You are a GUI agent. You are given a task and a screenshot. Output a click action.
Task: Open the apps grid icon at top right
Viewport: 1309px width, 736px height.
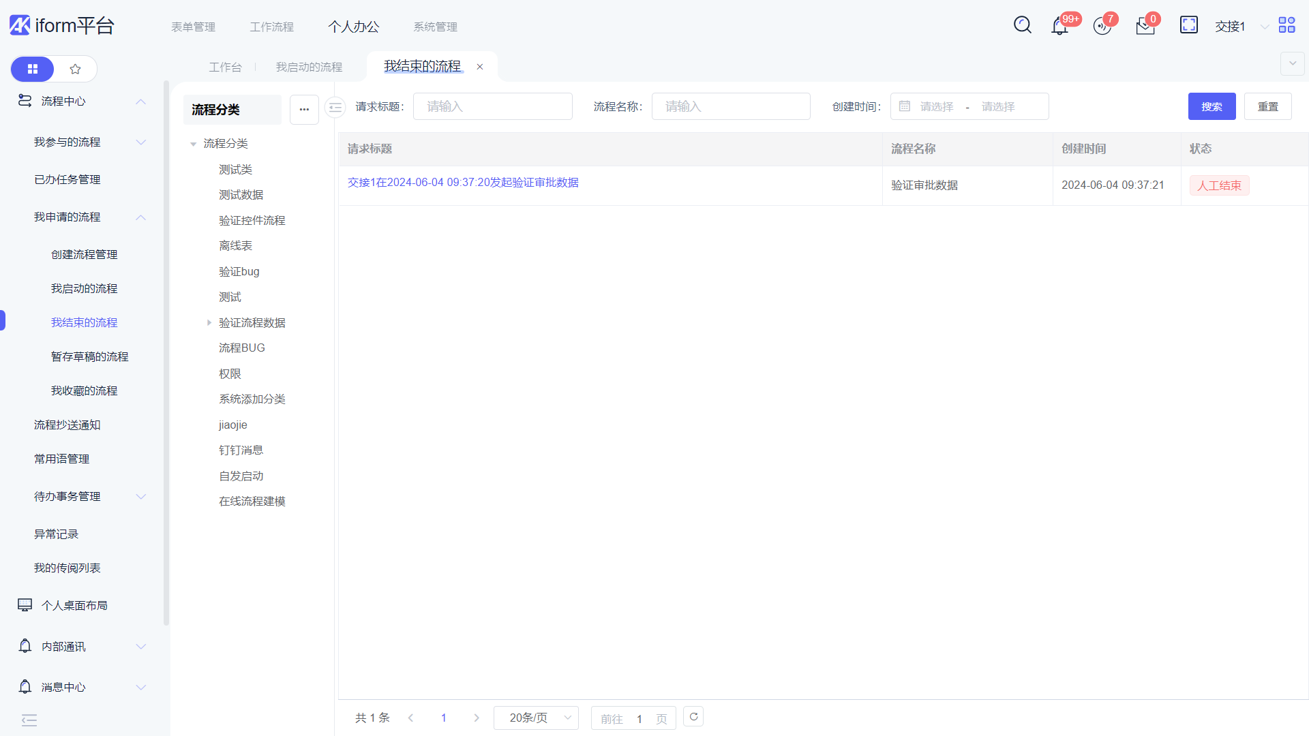pyautogui.click(x=1287, y=25)
